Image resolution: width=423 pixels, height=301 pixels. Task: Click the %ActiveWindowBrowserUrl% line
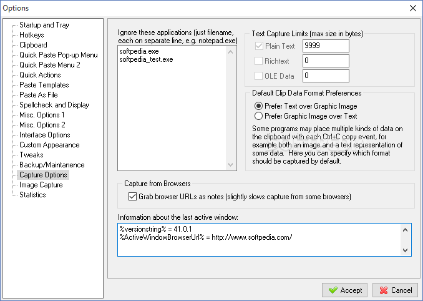(206, 237)
